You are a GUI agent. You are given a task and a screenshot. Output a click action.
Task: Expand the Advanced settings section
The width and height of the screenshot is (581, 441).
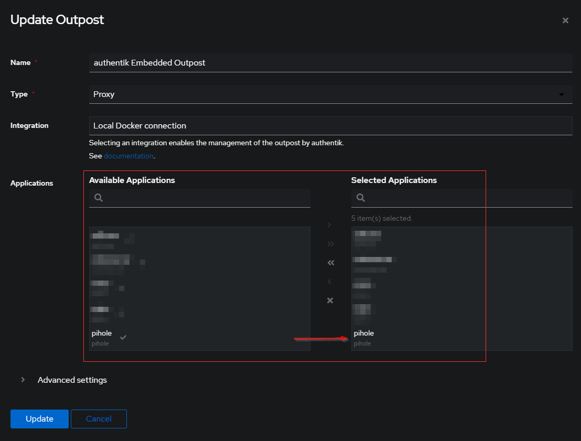pos(72,380)
